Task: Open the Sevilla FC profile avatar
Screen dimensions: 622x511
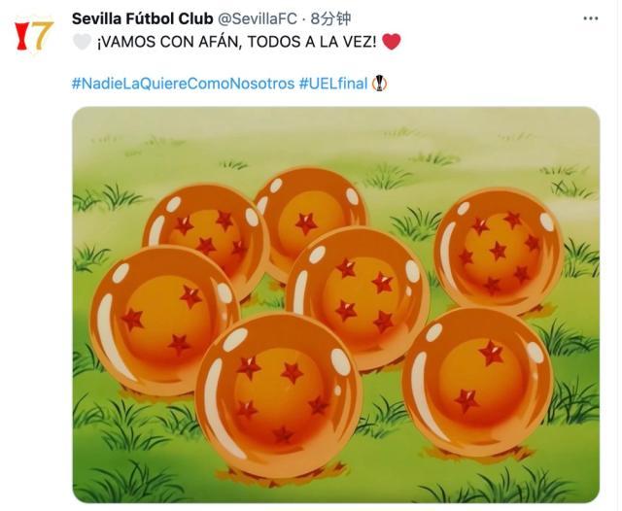Action: pos(34,36)
